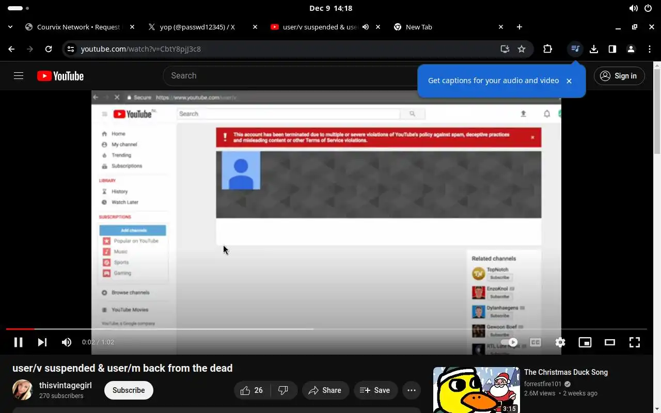Expand the tab search dropdown
The image size is (661, 413).
(10, 27)
